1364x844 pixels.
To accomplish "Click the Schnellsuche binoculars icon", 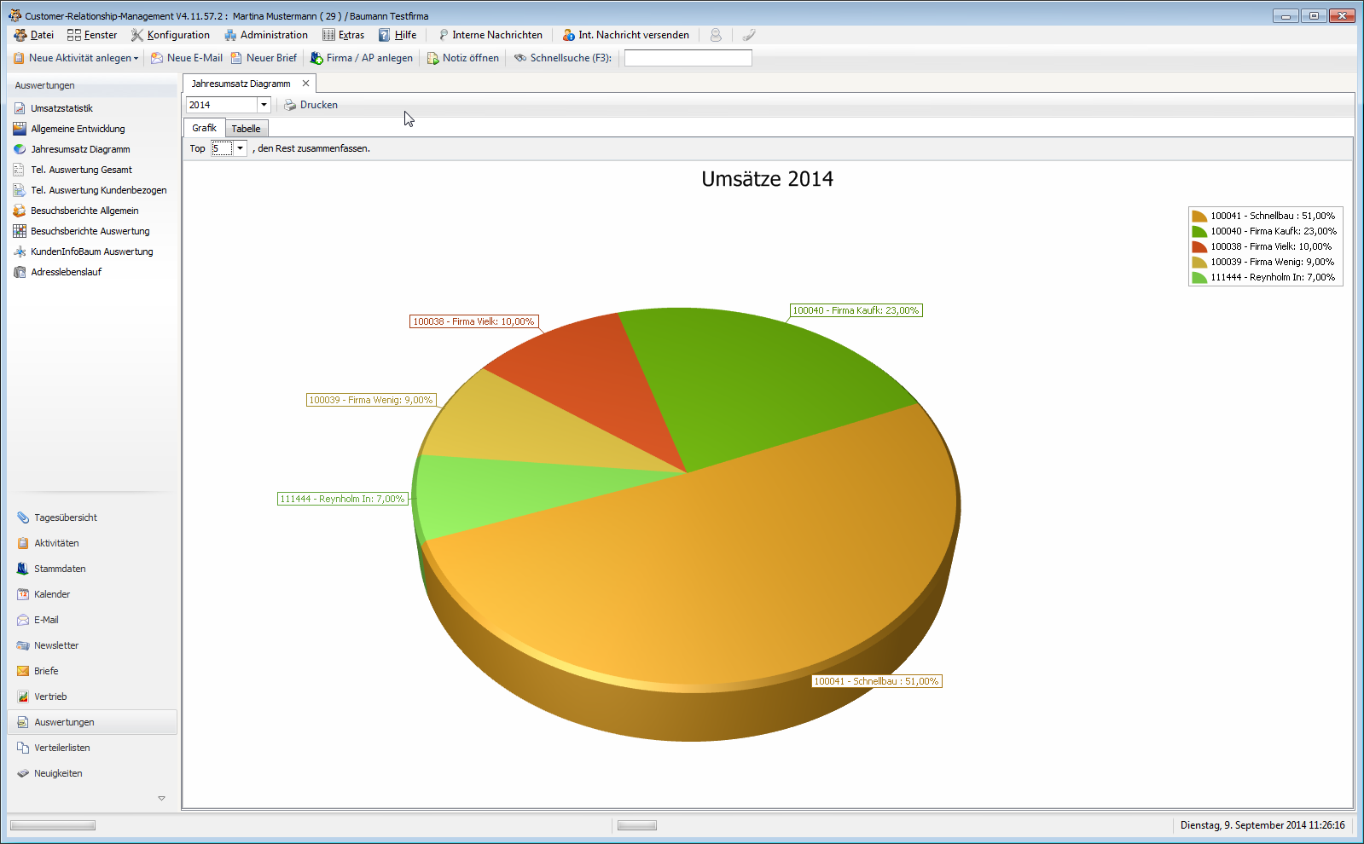I will (x=519, y=58).
